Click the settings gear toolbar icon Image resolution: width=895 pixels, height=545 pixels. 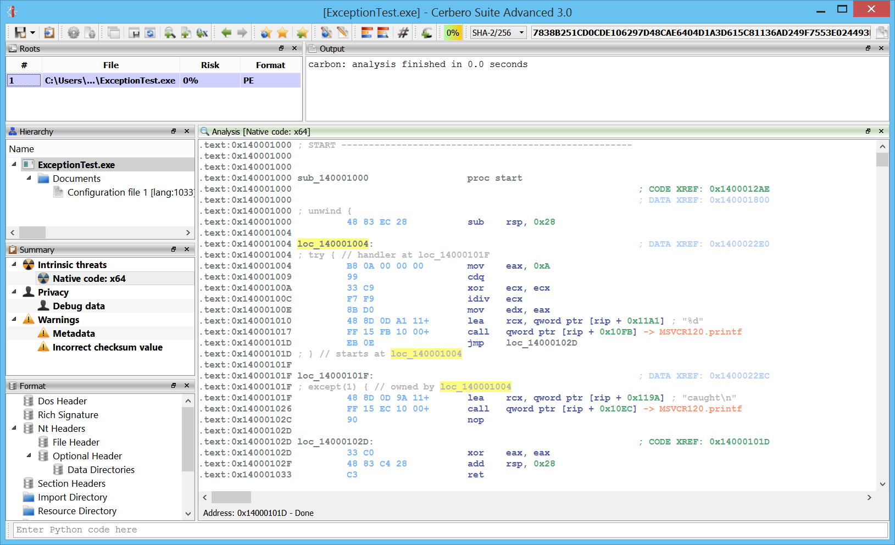[73, 33]
